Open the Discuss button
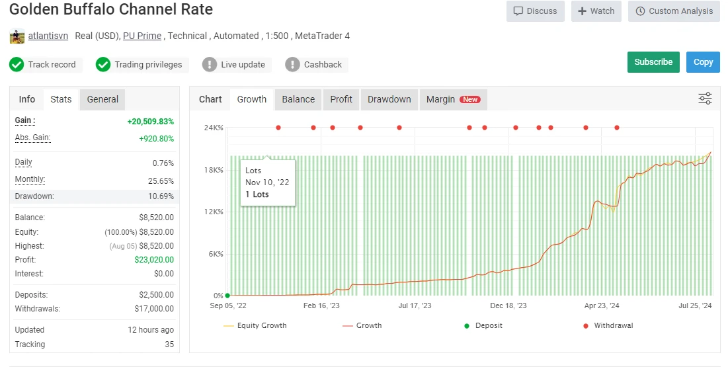The height and width of the screenshot is (367, 728). [536, 11]
